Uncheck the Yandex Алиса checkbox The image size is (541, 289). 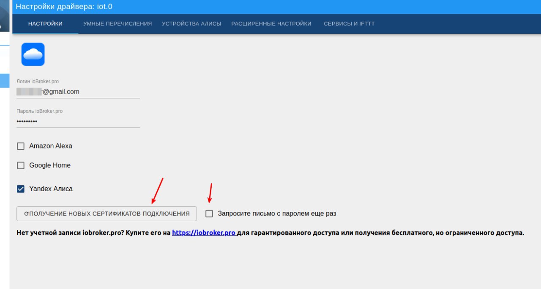pyautogui.click(x=21, y=189)
